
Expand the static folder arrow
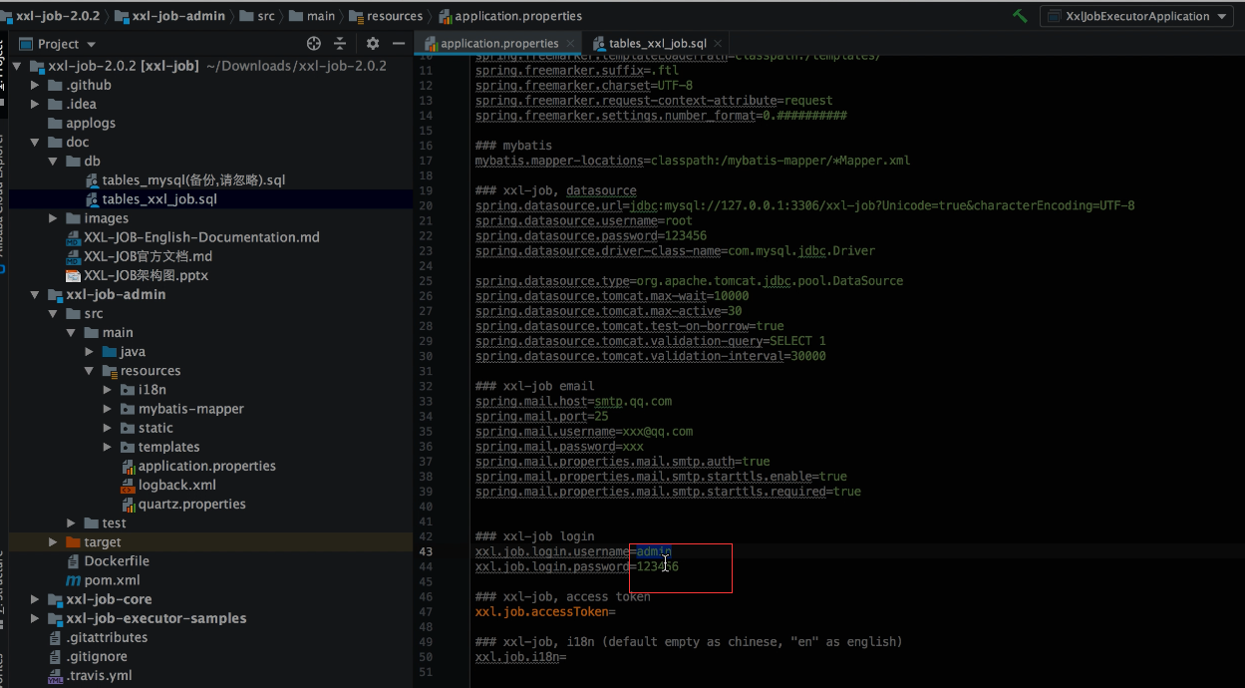tap(108, 427)
